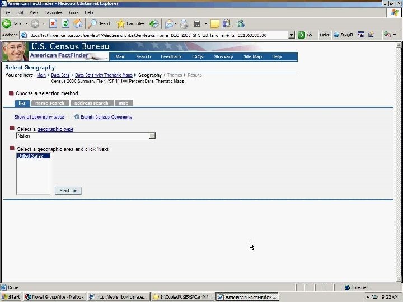The height and width of the screenshot is (302, 403).
Task: Click the red Stop loading icon
Action: point(53,23)
